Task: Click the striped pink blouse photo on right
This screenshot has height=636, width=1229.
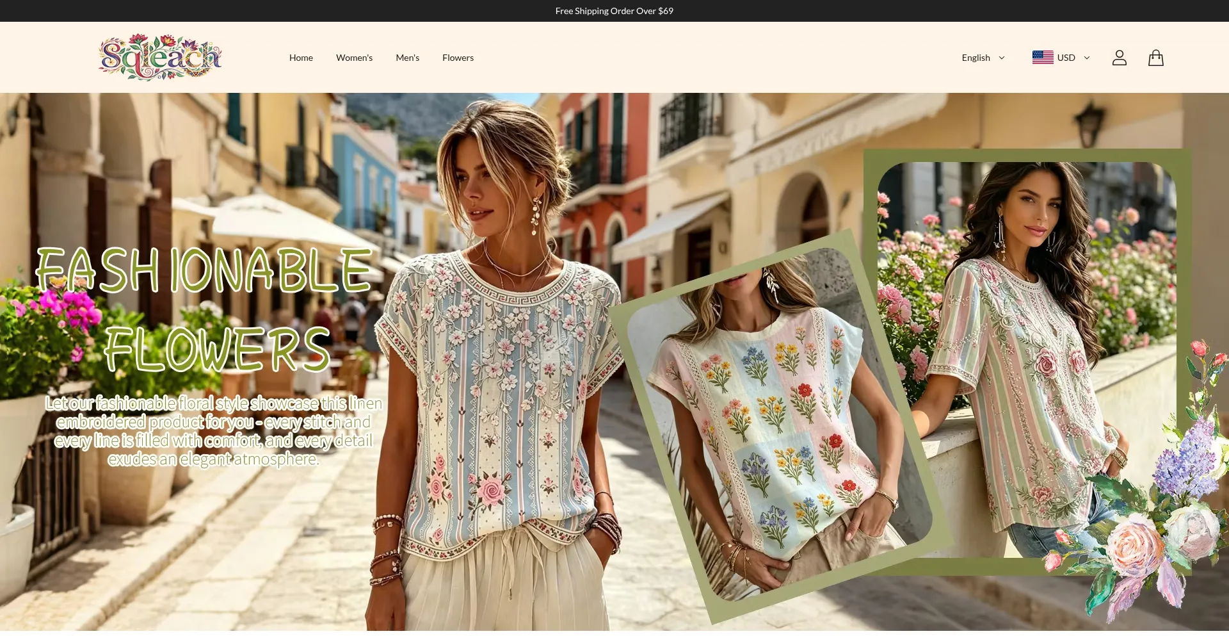Action: (1027, 359)
